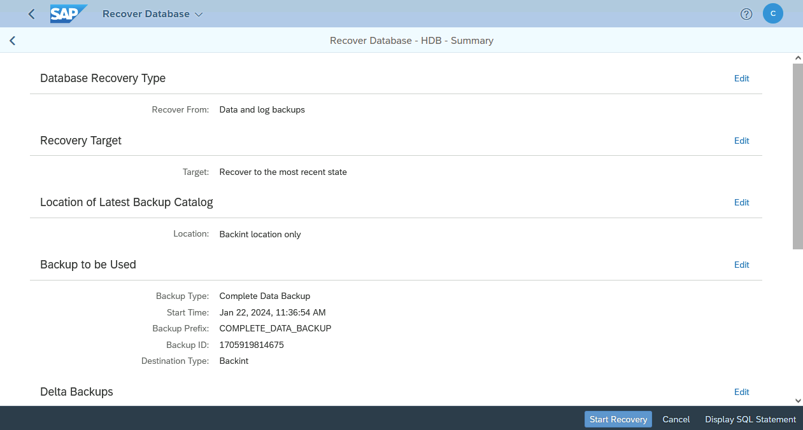Screen dimensions: 803x430
Task: Click the Delta Backups section header
Action: (76, 392)
